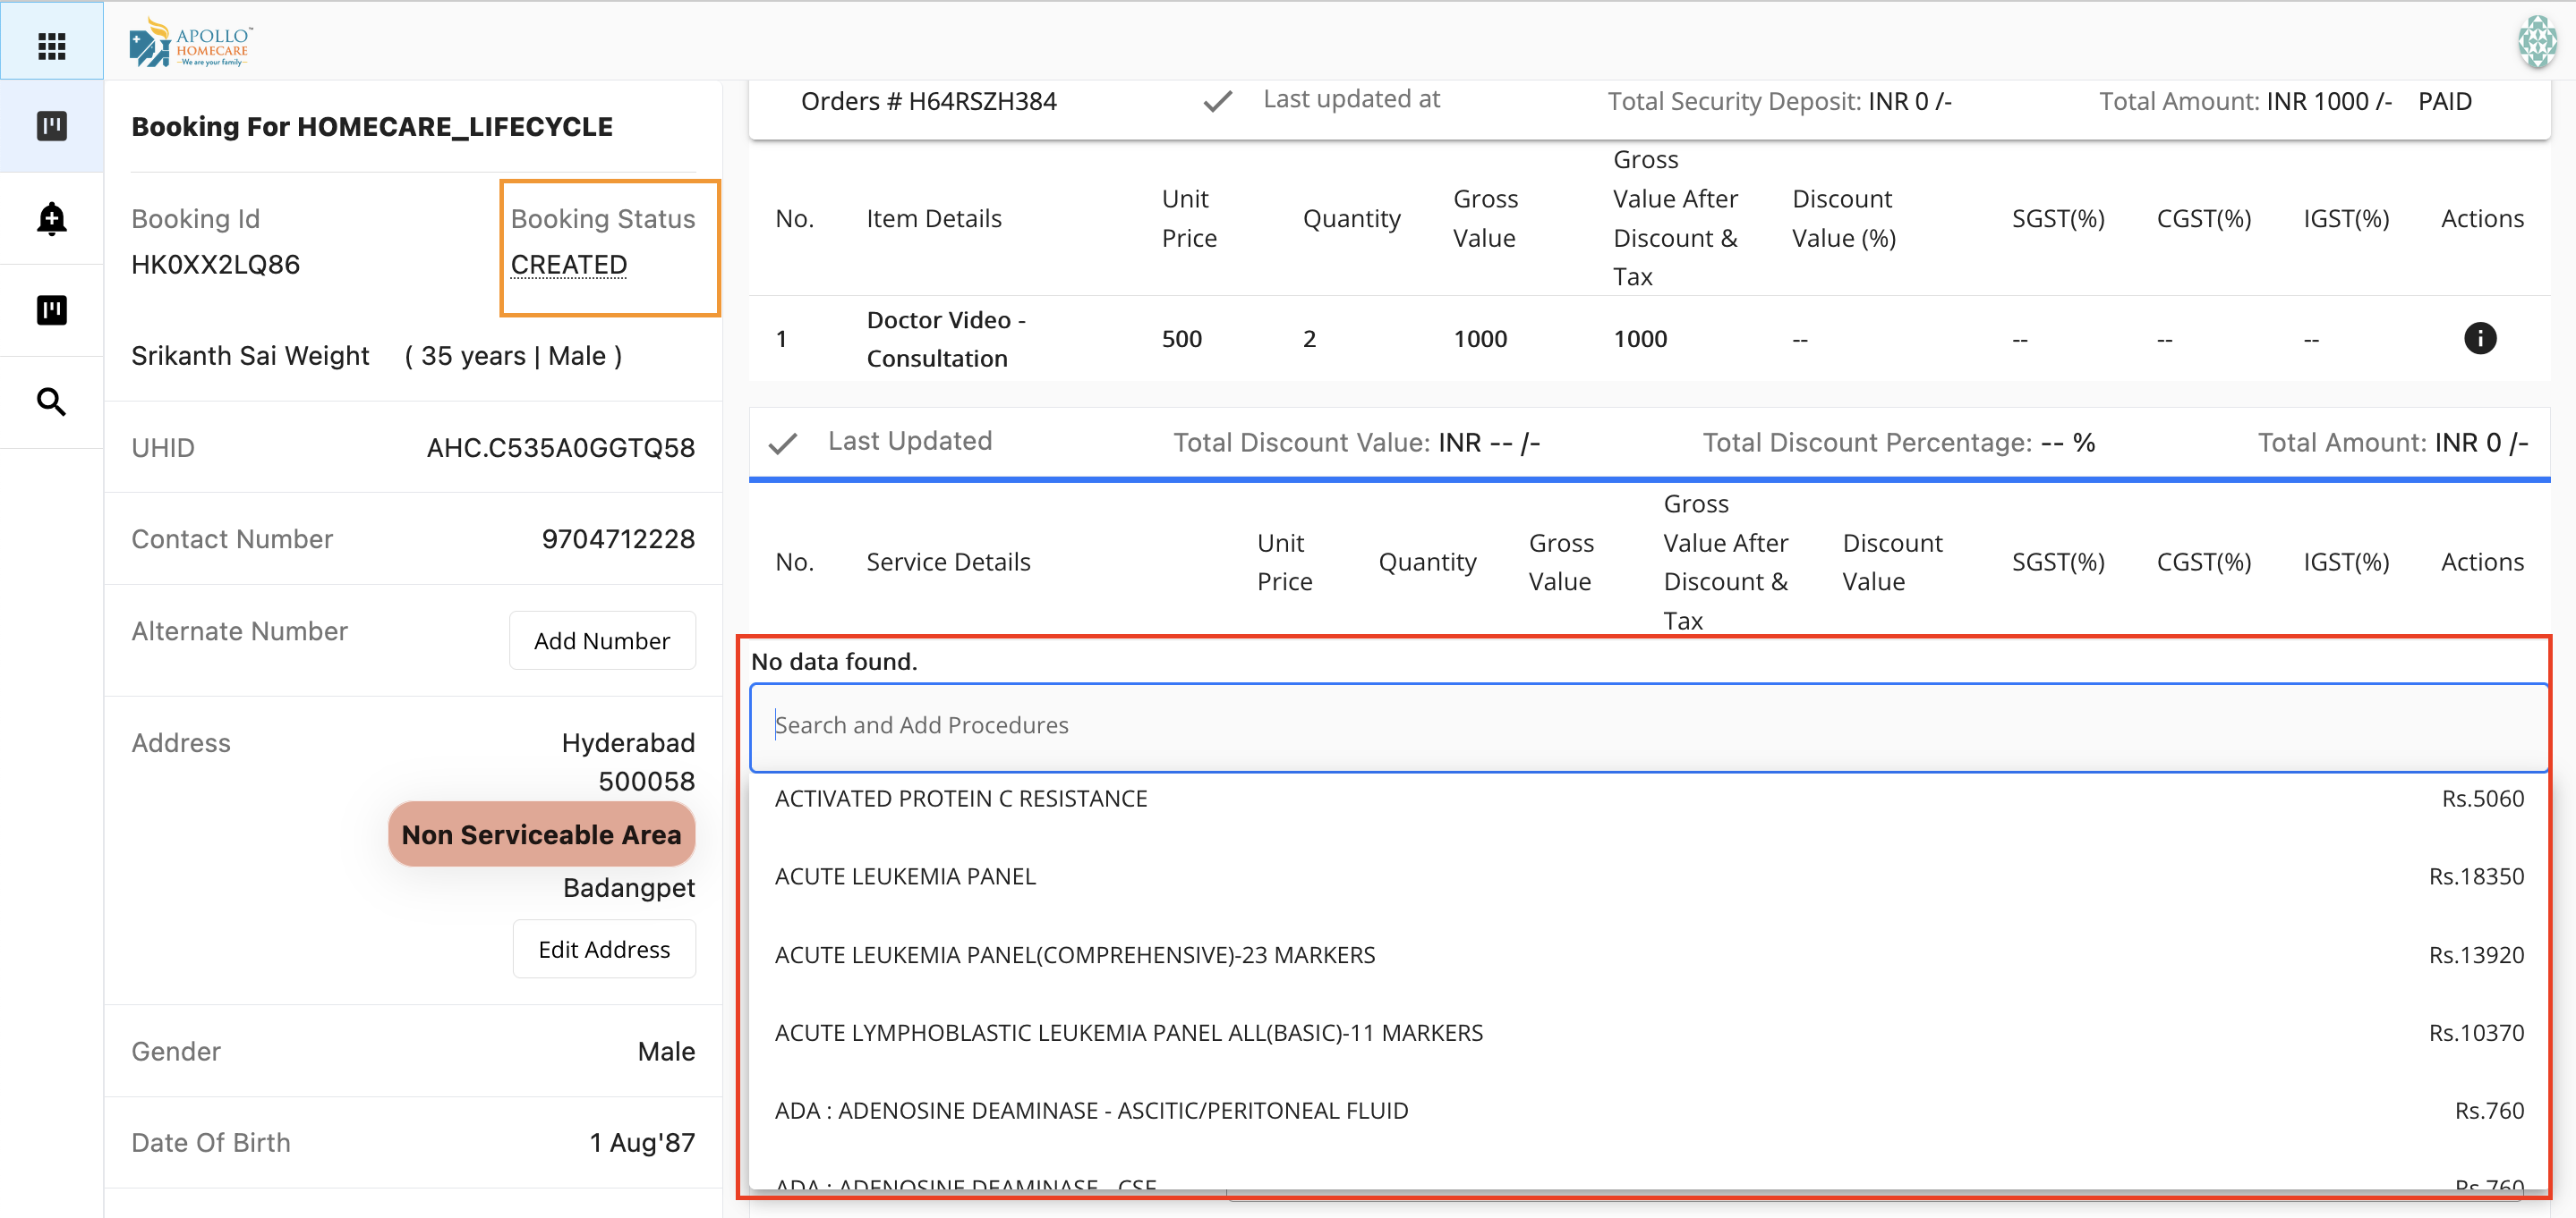Open the user avatar at top right

tap(2535, 41)
